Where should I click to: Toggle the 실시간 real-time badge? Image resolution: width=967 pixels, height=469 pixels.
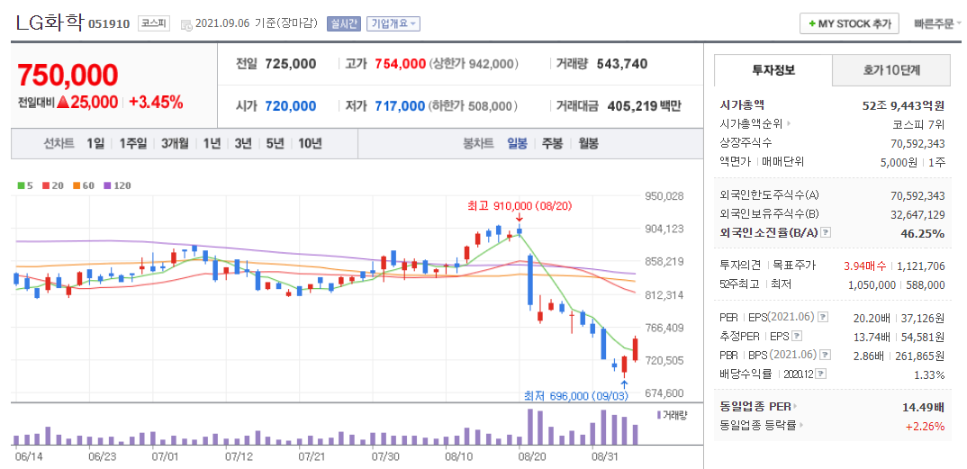pyautogui.click(x=344, y=24)
